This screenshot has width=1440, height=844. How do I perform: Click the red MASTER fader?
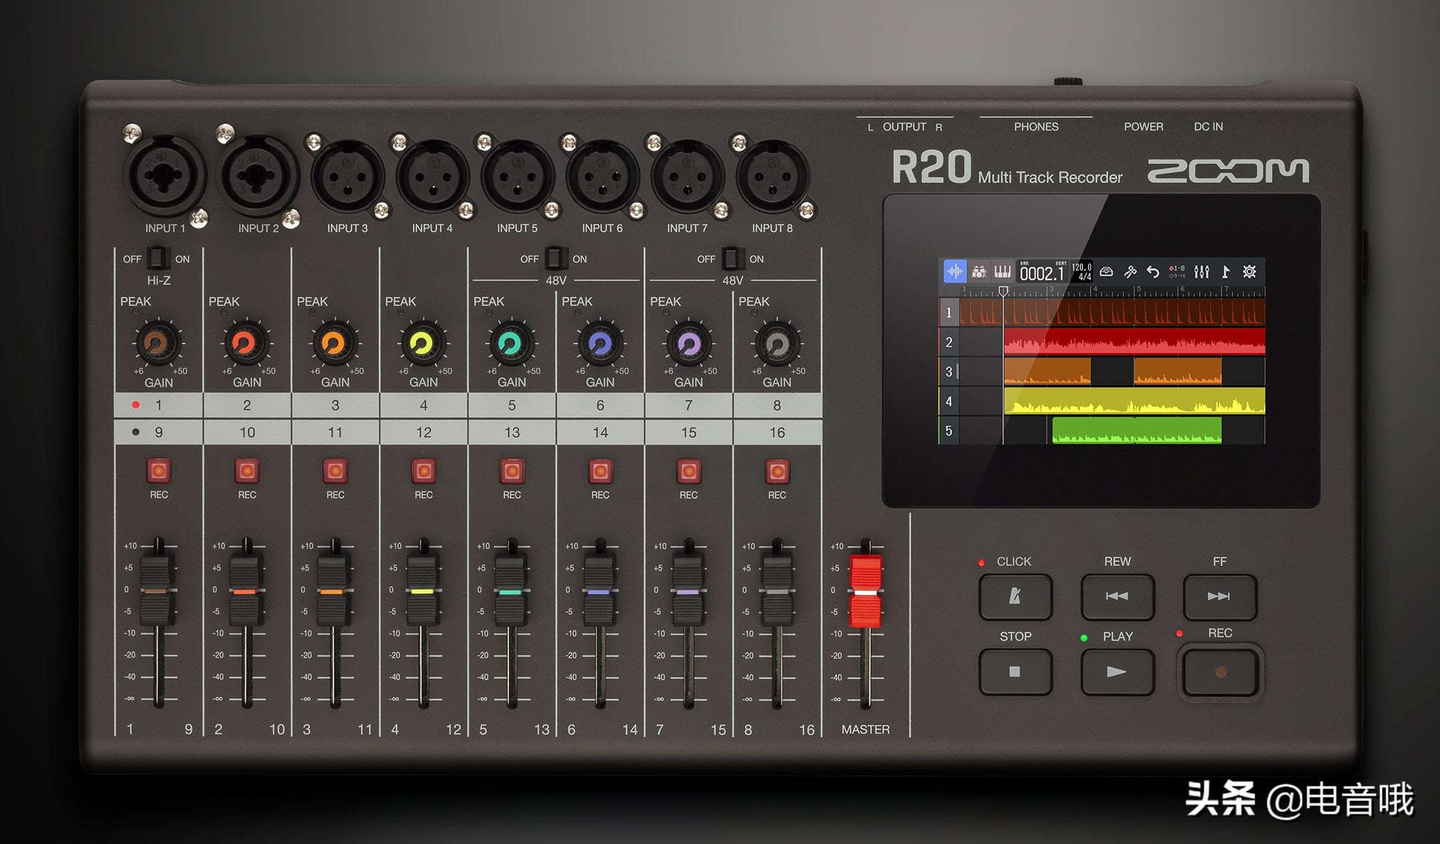865,591
